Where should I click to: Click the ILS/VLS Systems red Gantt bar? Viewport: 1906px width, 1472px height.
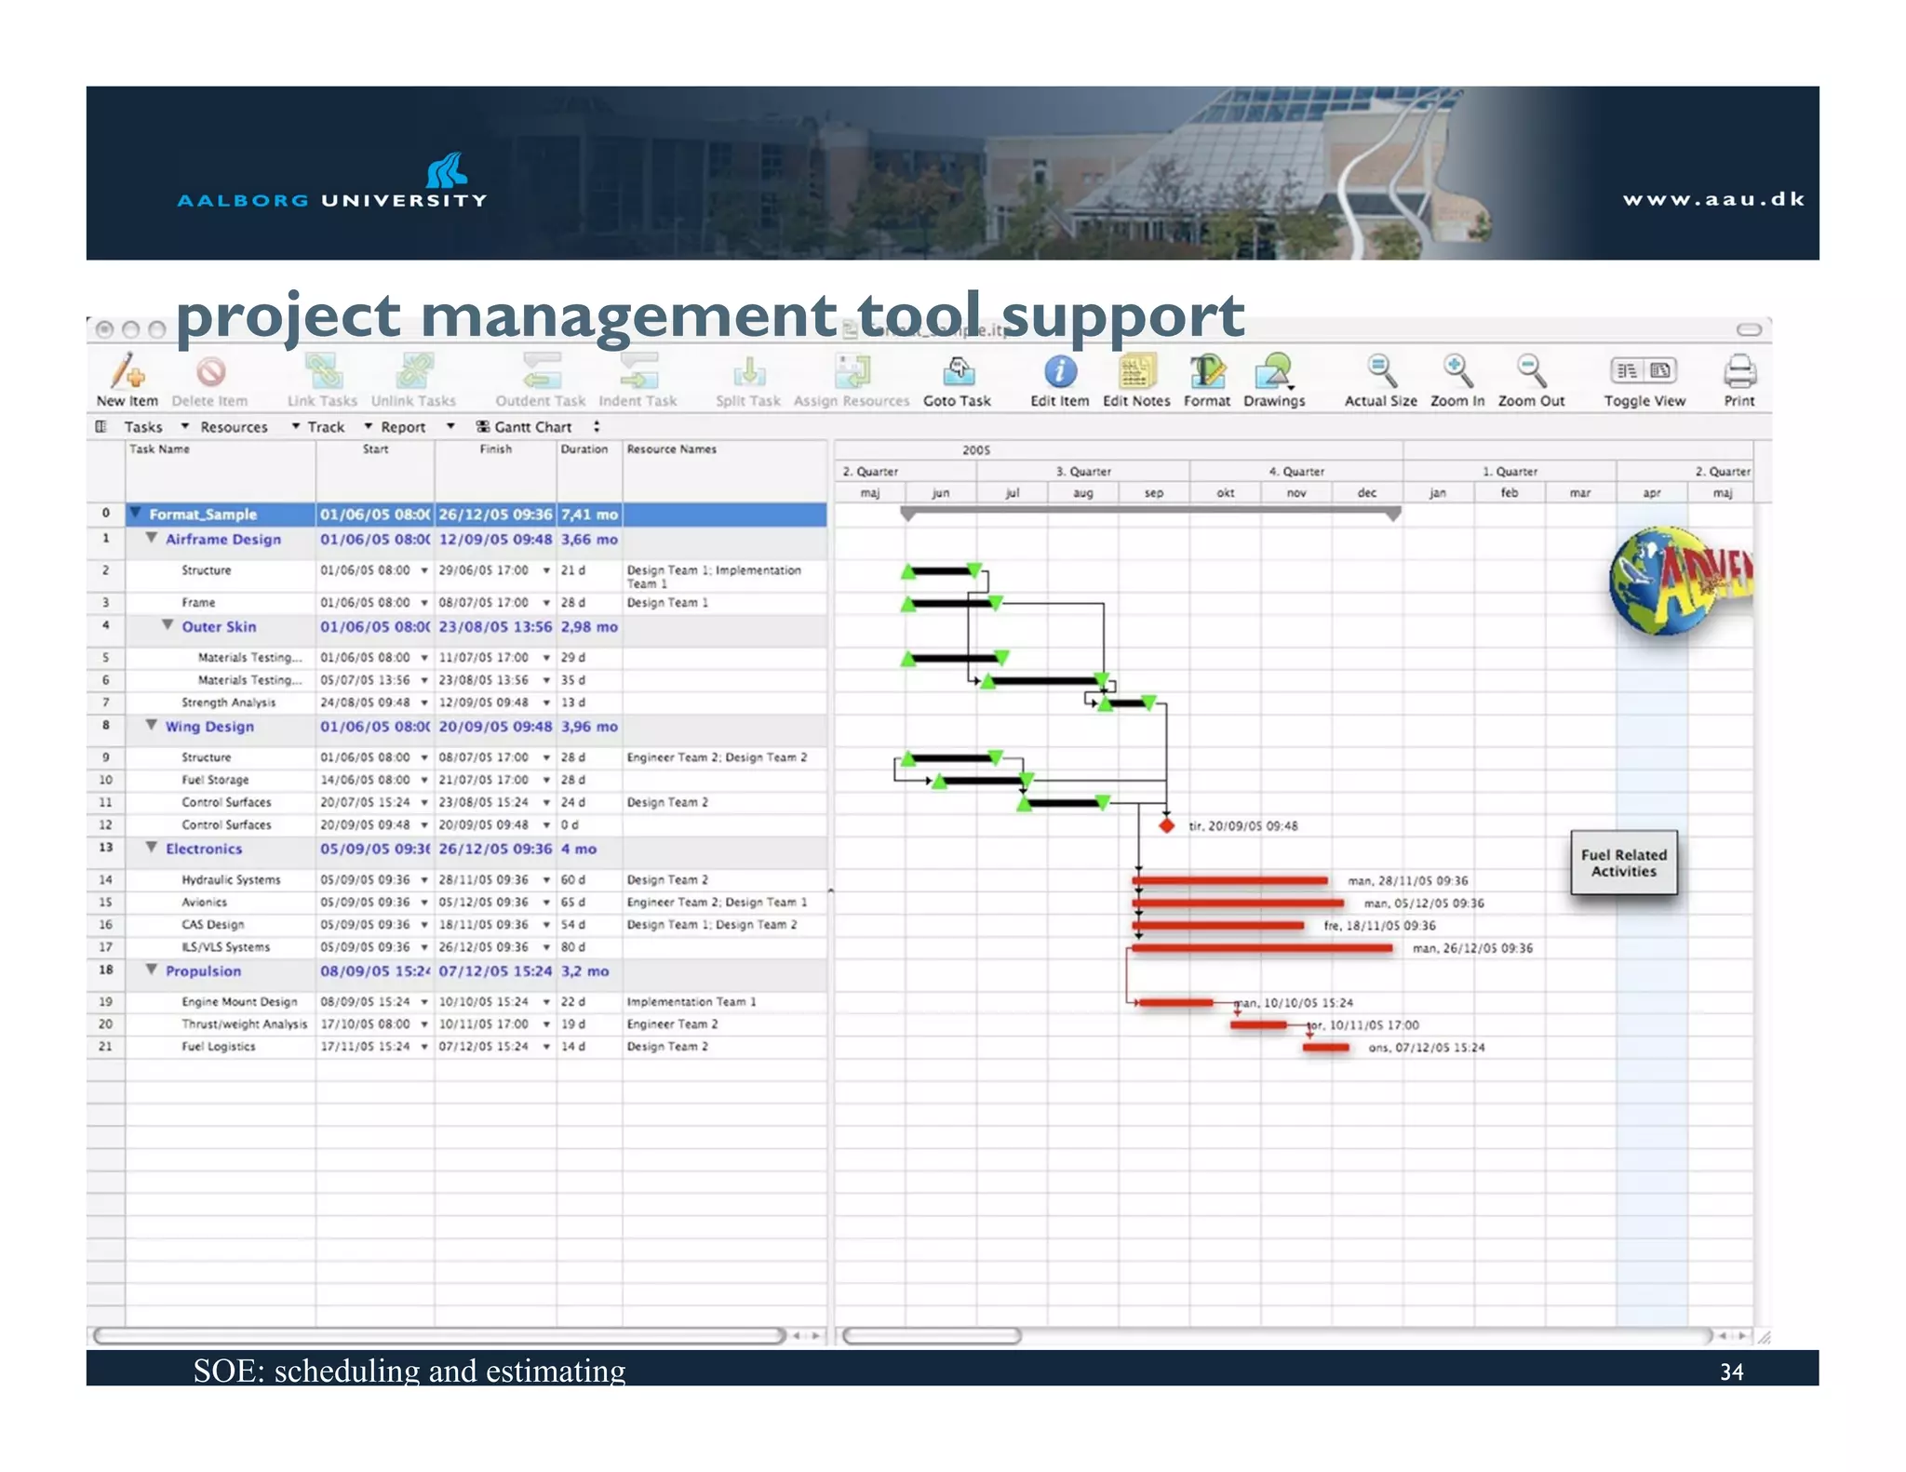click(1262, 948)
